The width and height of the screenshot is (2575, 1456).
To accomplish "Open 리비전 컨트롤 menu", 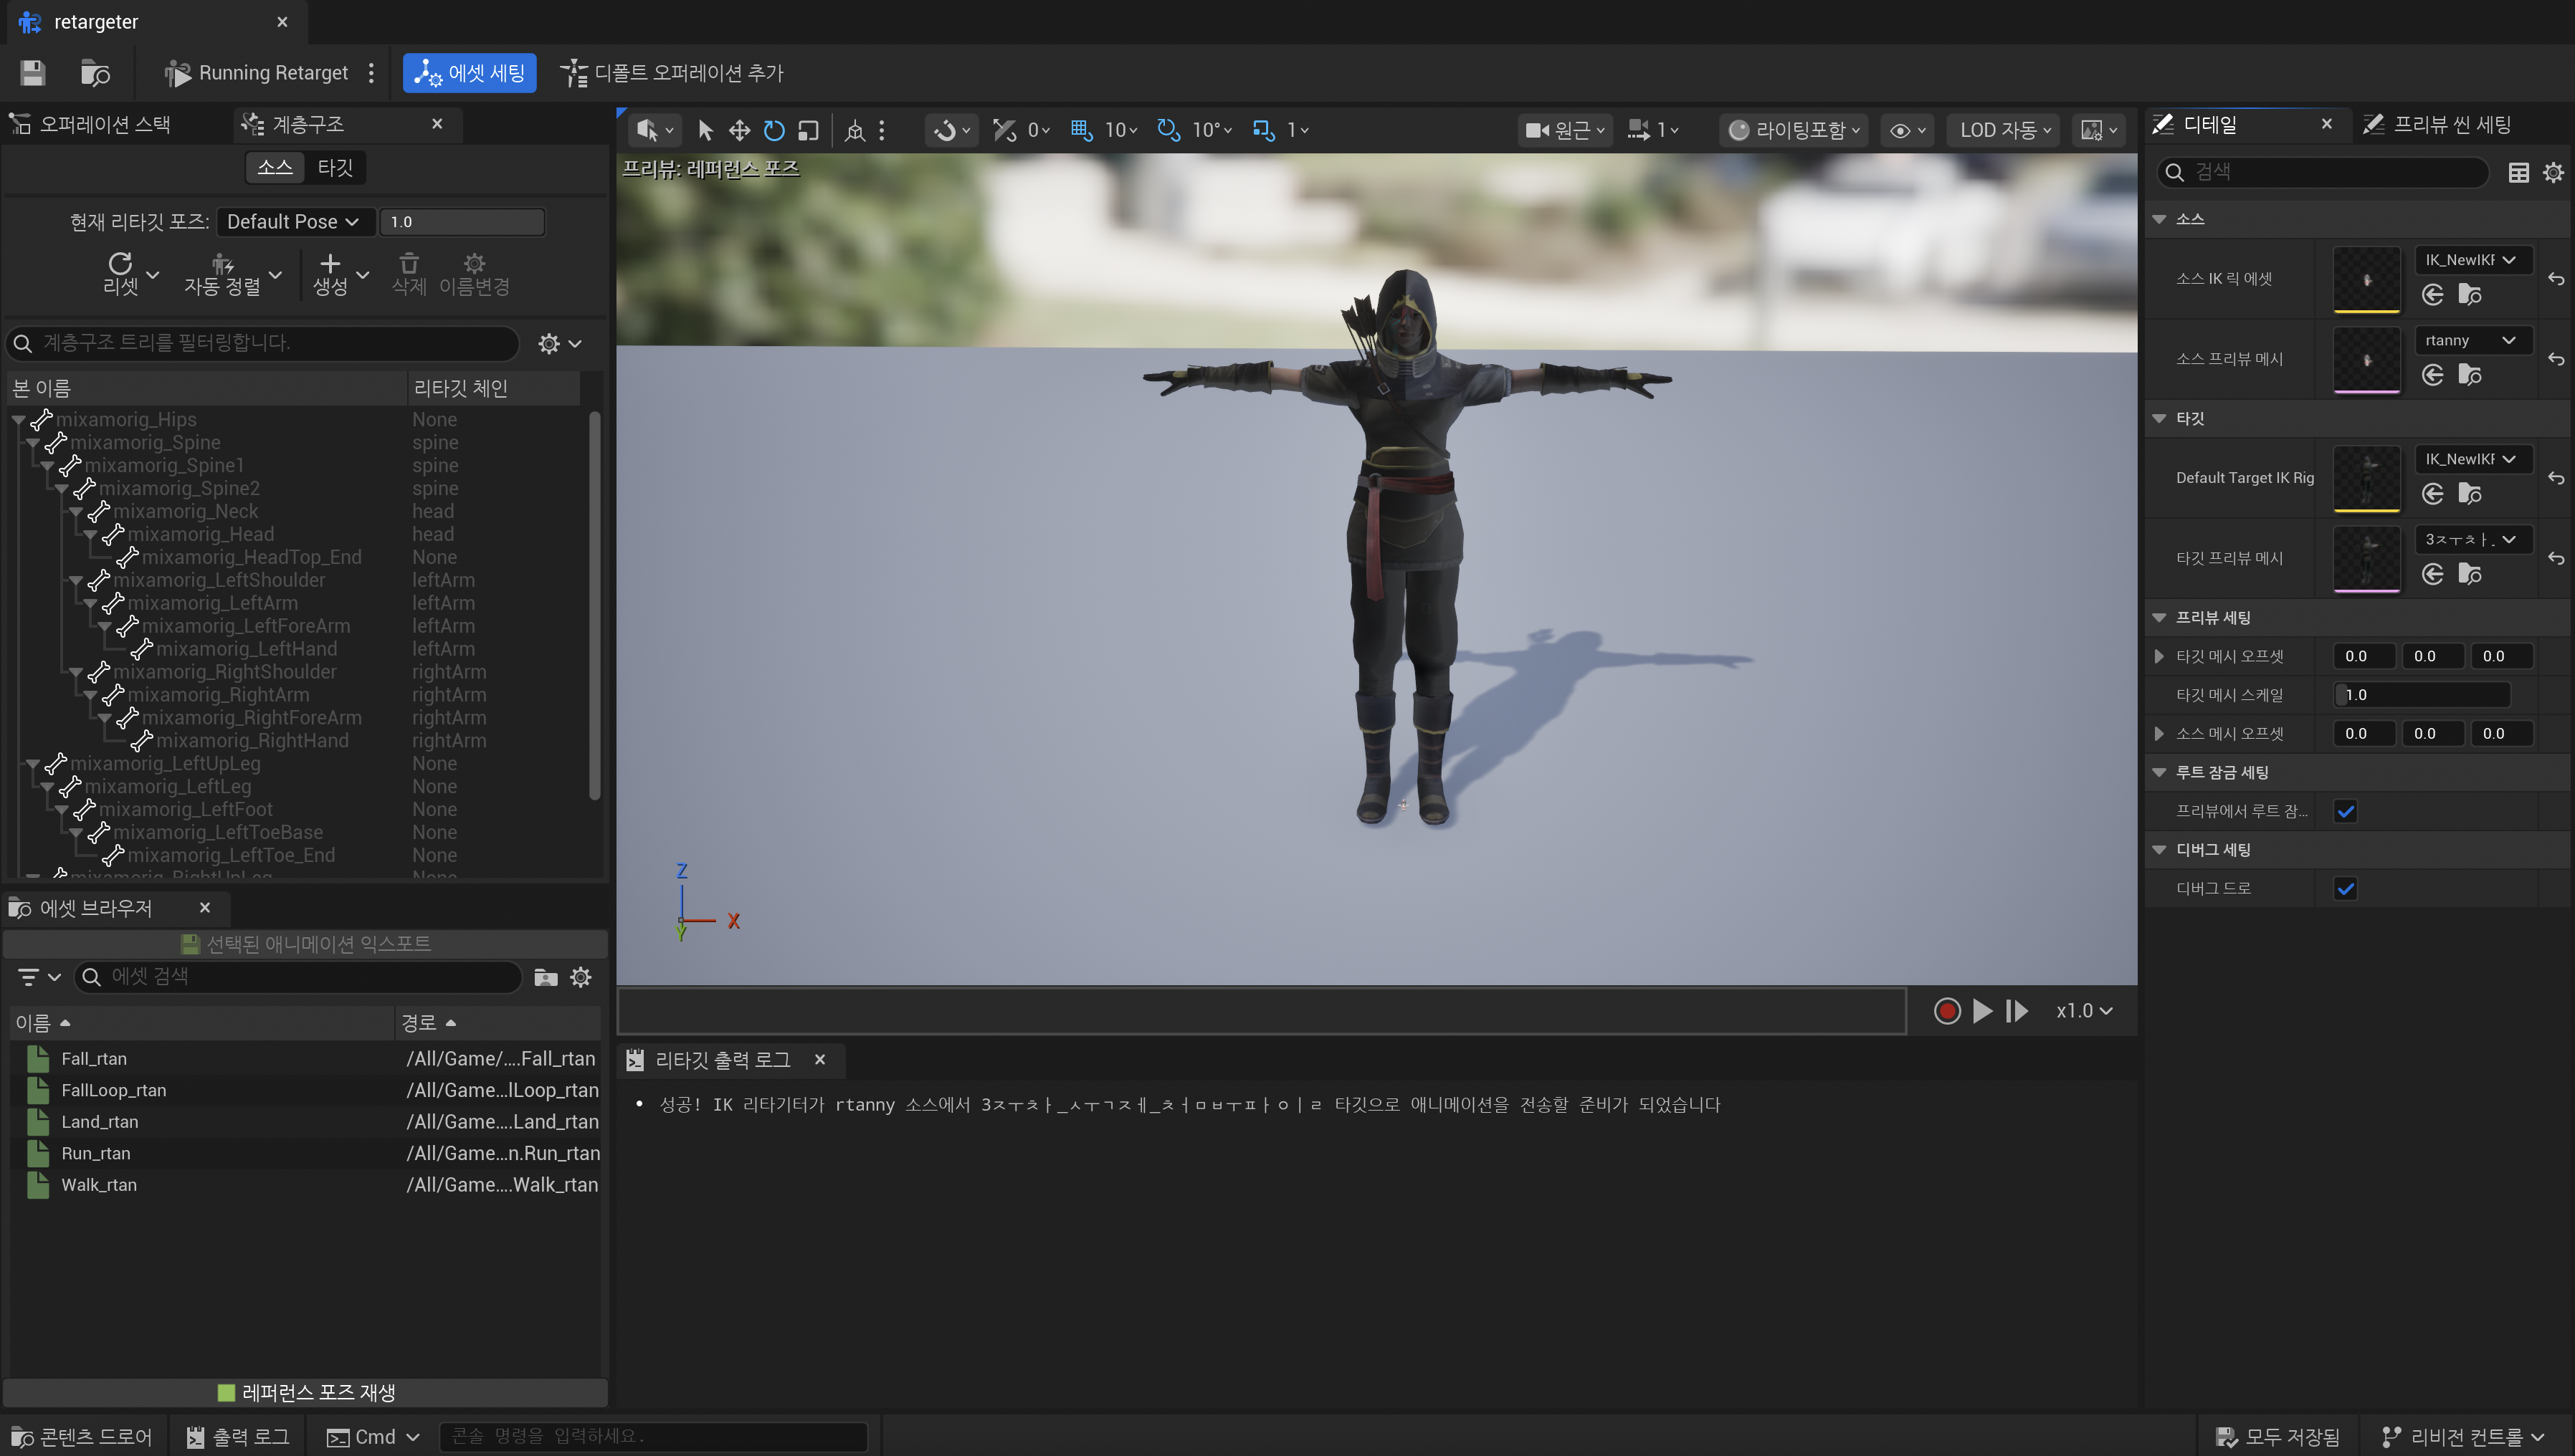I will (x=2463, y=1437).
